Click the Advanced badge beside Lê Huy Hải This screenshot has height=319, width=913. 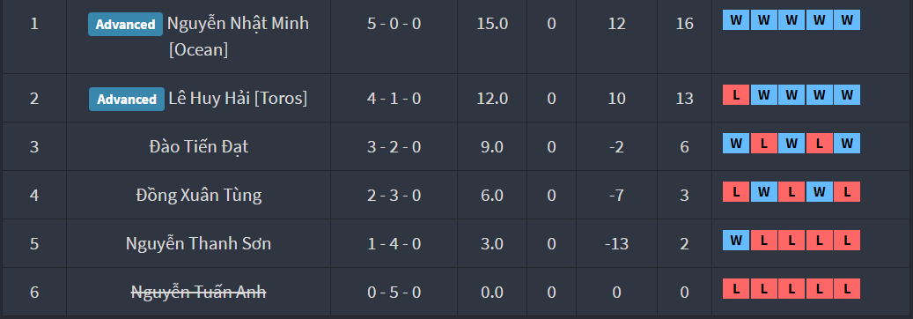[x=127, y=100]
